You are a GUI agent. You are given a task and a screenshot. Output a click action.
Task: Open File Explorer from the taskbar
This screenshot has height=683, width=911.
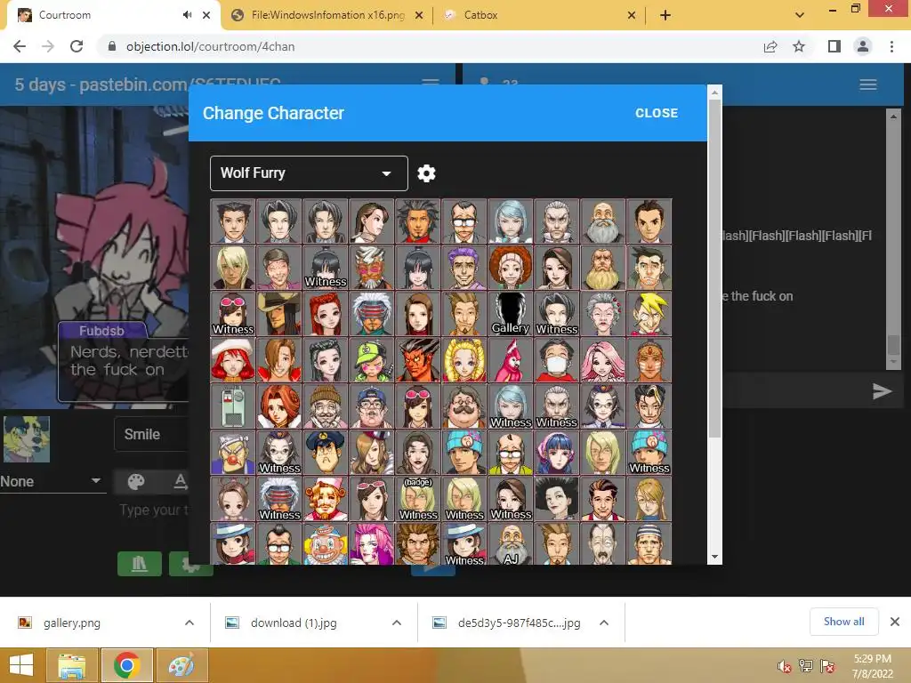click(x=71, y=665)
